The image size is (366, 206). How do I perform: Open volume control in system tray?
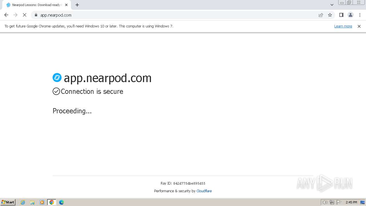(x=325, y=202)
